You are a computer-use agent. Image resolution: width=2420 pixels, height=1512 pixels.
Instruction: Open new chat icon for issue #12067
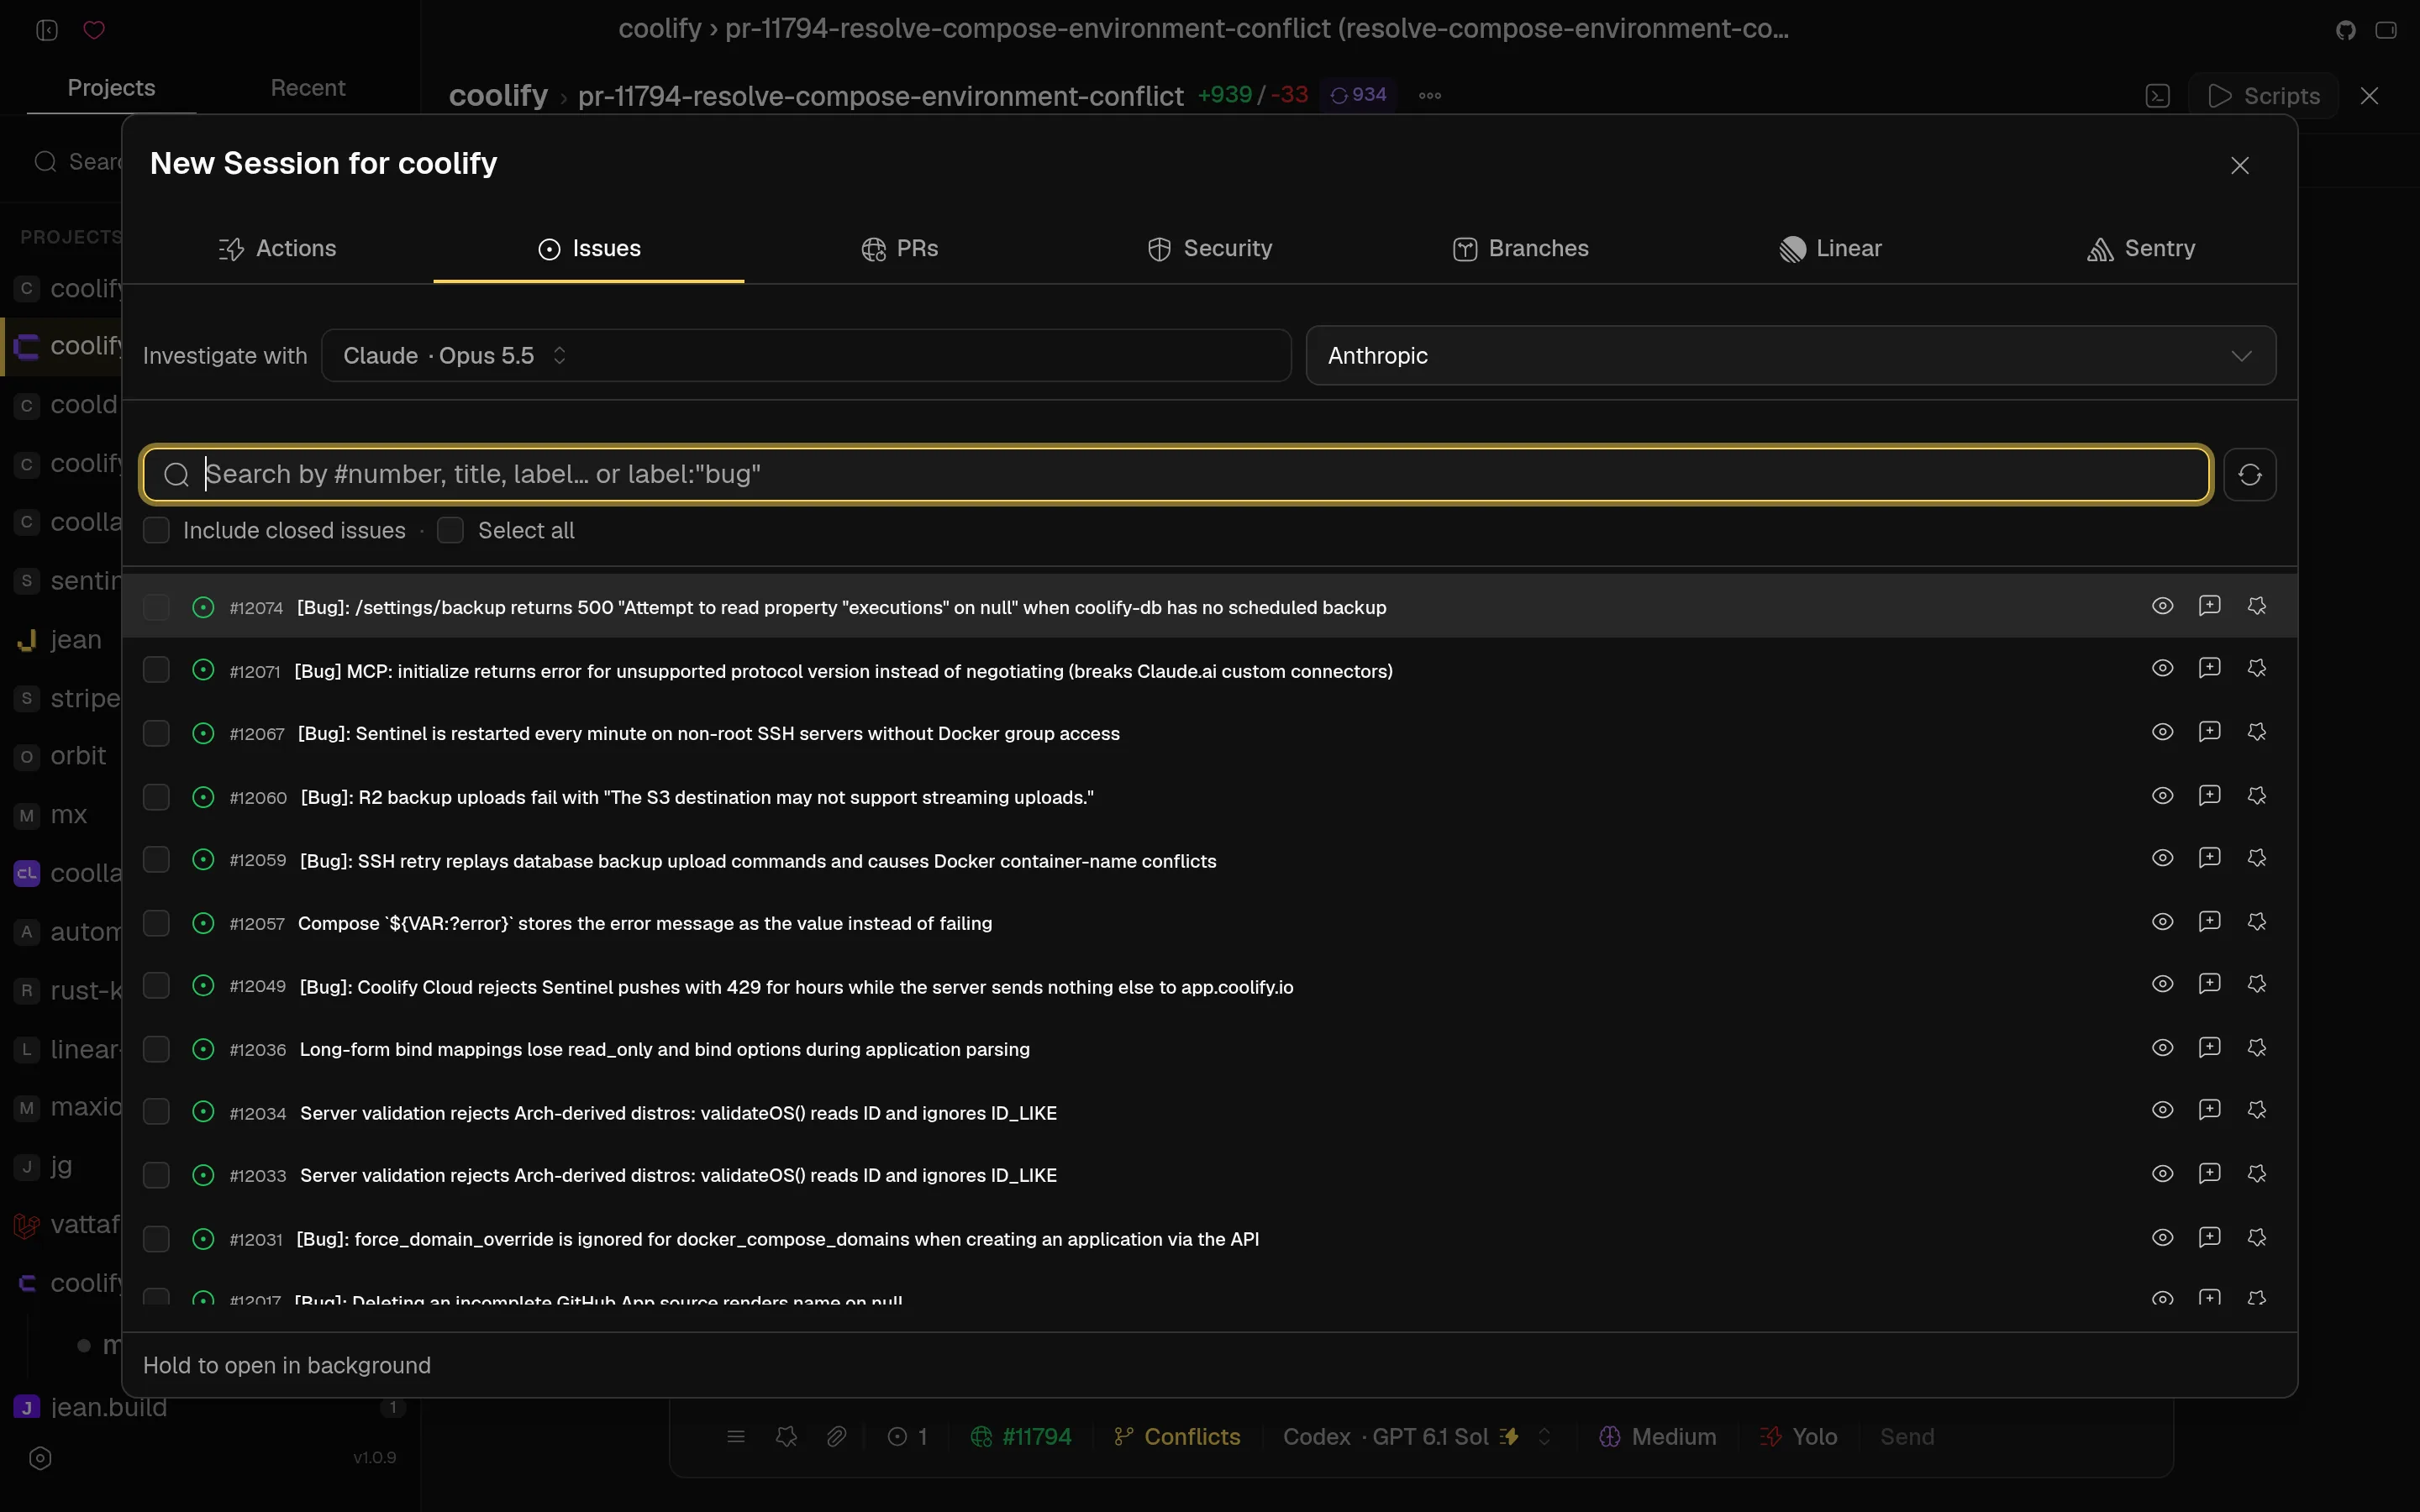pos(2209,732)
